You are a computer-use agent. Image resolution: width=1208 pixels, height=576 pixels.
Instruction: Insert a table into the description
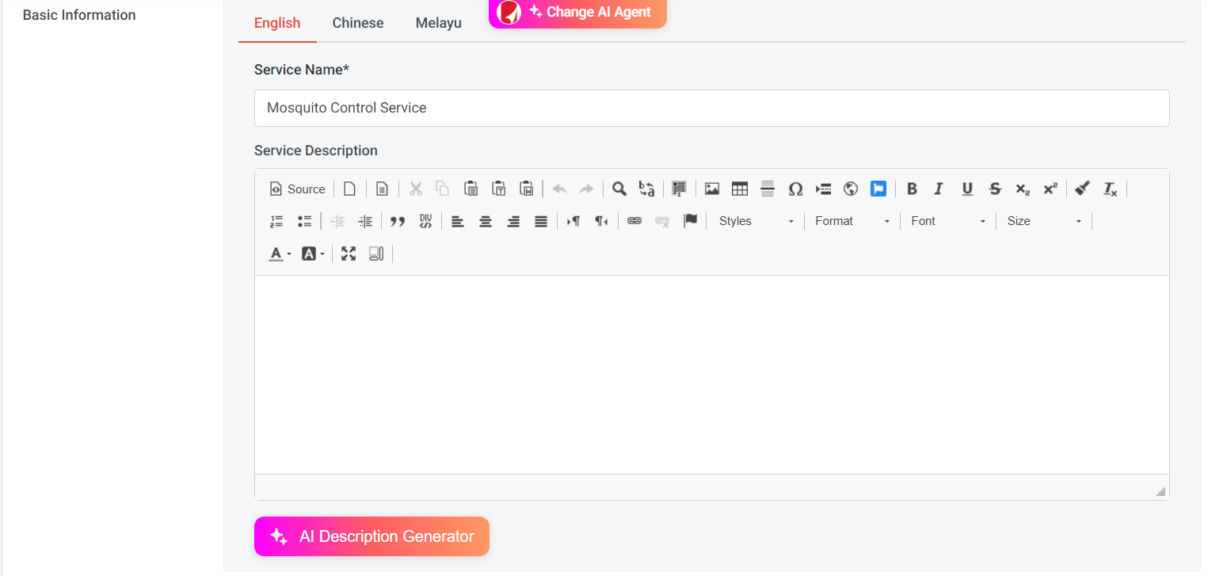coord(739,189)
